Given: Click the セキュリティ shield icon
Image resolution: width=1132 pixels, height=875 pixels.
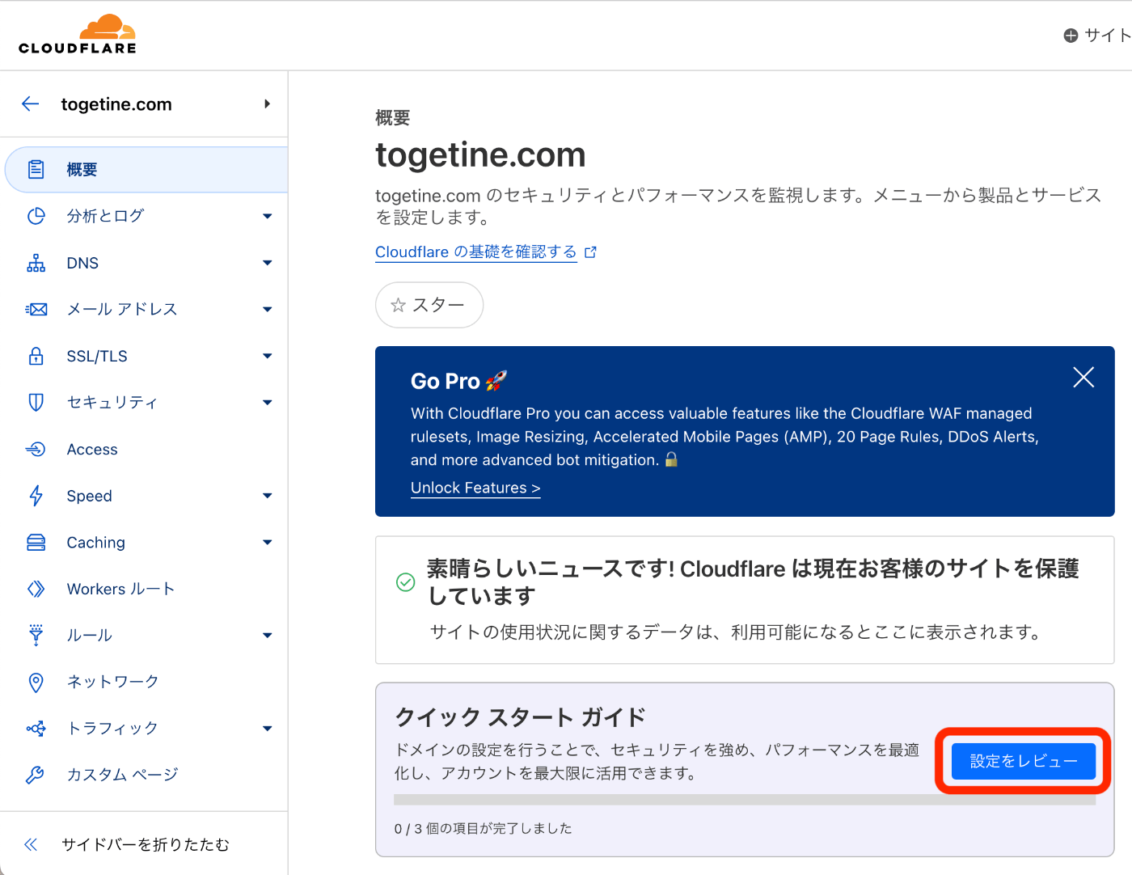Looking at the screenshot, I should [x=36, y=402].
